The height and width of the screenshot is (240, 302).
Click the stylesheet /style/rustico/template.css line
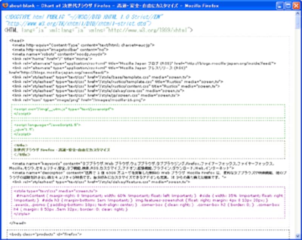click(x=117, y=82)
